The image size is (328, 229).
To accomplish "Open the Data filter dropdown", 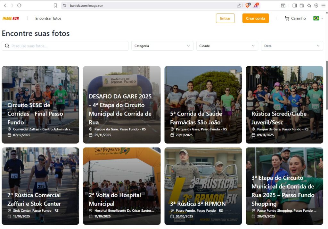I will pos(292,46).
